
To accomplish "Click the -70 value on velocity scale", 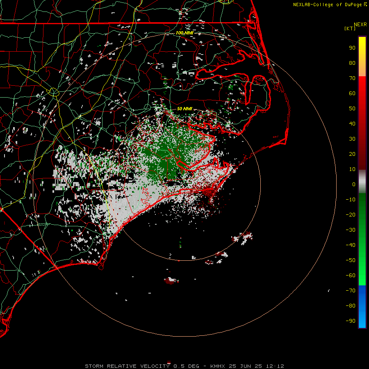I will (351, 291).
